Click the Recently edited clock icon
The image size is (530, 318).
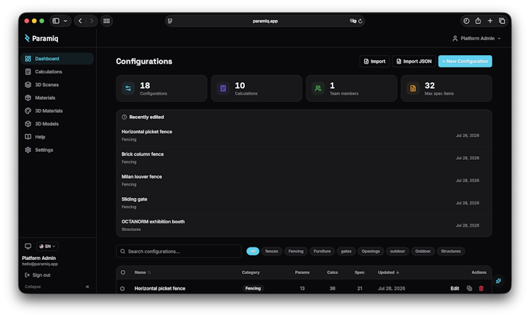tap(124, 117)
